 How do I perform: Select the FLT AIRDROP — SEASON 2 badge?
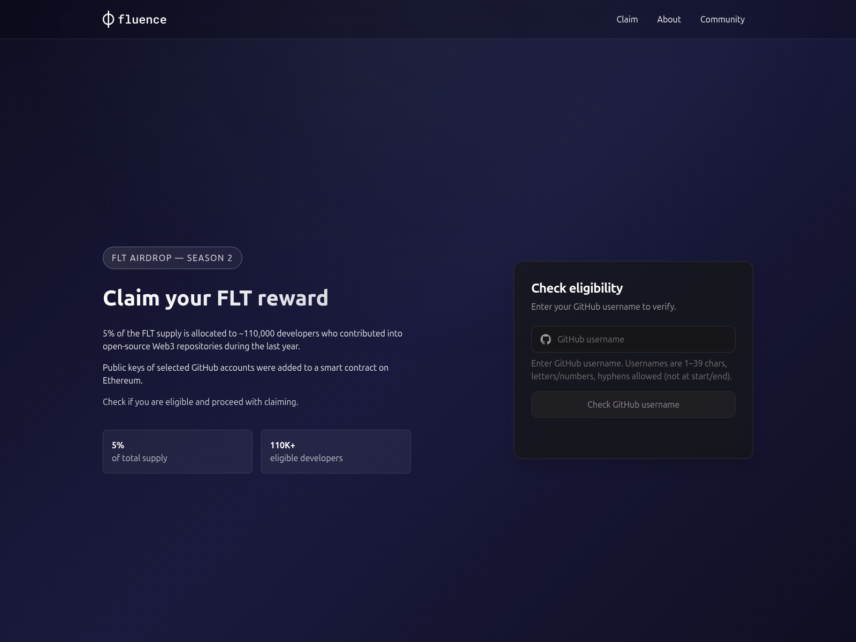[x=172, y=257]
